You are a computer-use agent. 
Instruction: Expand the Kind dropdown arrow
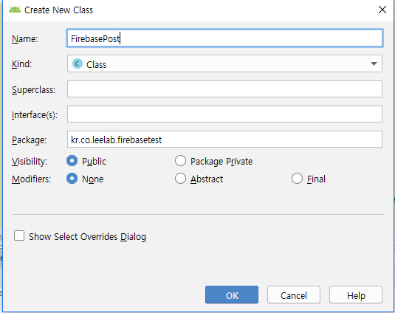[x=374, y=63]
